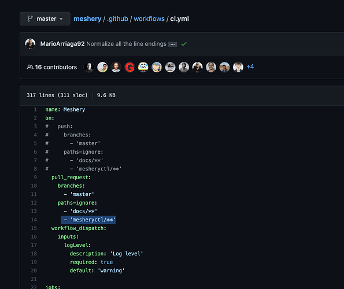Go to the .github folder breadcrumb
Image resolution: width=344 pixels, height=289 pixels.
click(x=117, y=19)
